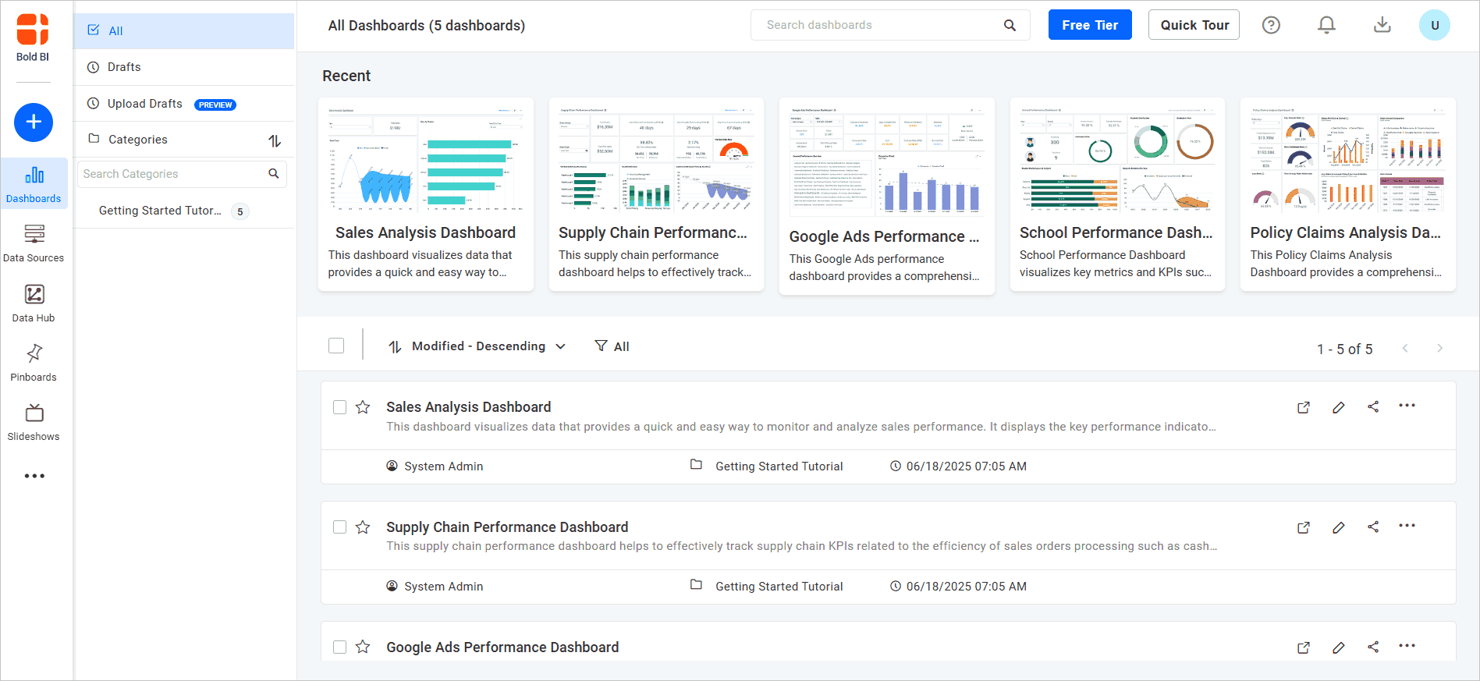Select Drafts in the left panel
The height and width of the screenshot is (681, 1480).
coord(124,67)
